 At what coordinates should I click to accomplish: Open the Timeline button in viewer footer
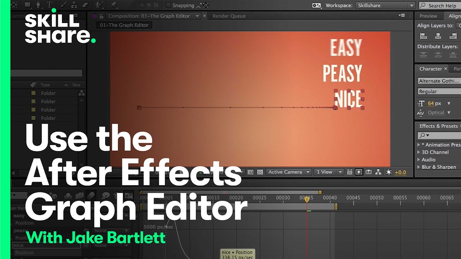[x=368, y=172]
